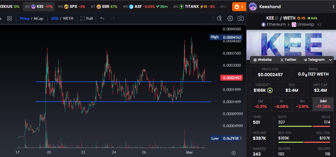Click the BUYS 327 value
Screen dimensions: 336x157
pyautogui.click(x=281, y=122)
